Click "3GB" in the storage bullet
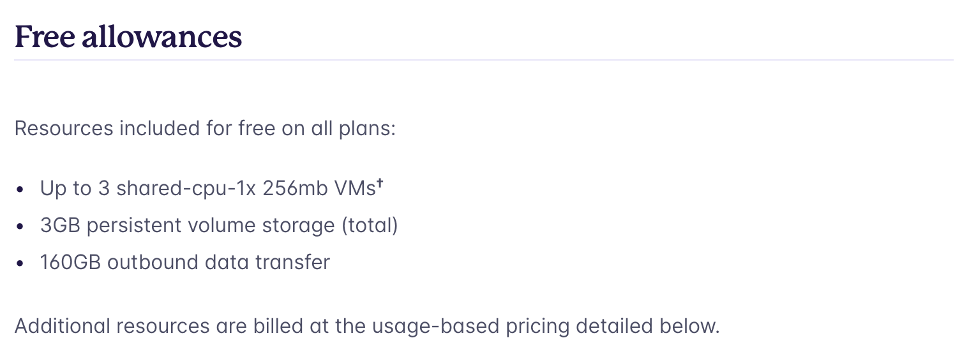This screenshot has width=969, height=361. tap(60, 226)
